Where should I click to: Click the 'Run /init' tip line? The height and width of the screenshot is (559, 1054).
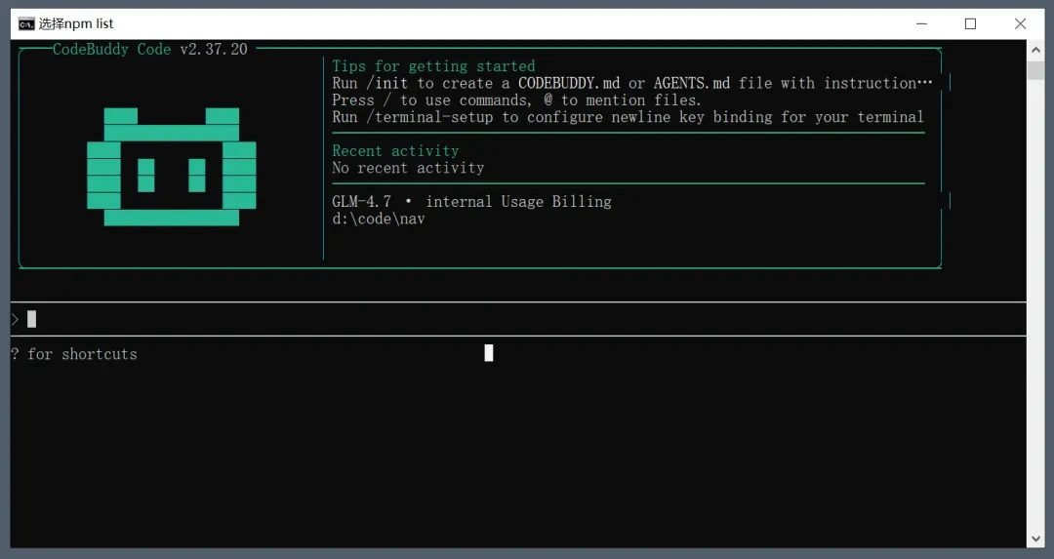(631, 83)
